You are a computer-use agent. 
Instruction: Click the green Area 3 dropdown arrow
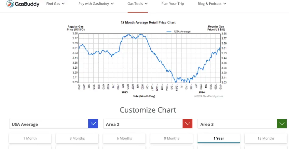point(282,124)
